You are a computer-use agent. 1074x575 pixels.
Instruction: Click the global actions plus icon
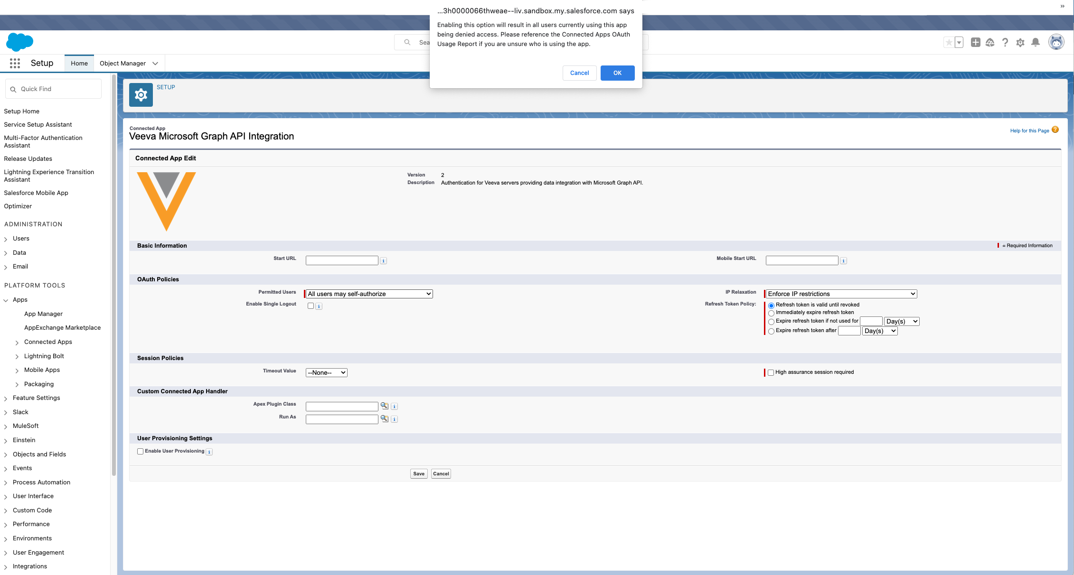click(x=975, y=42)
